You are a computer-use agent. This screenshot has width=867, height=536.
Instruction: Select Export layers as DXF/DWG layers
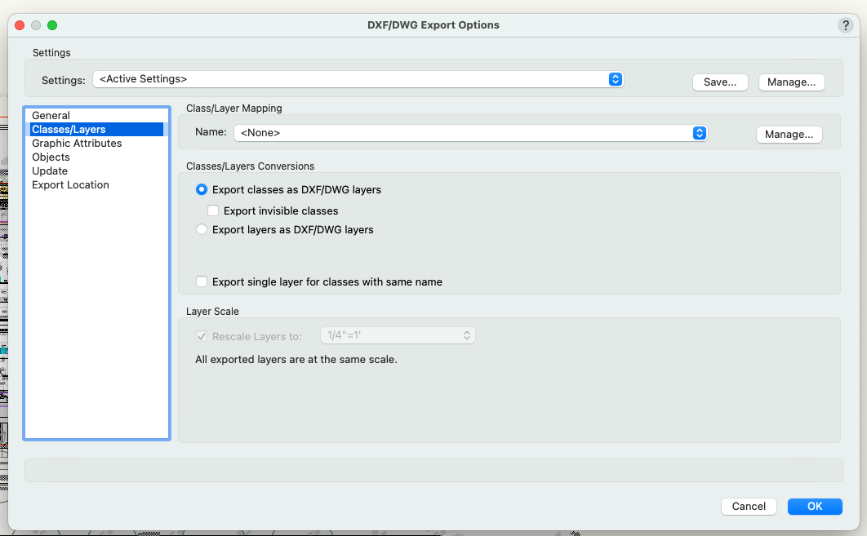(202, 229)
